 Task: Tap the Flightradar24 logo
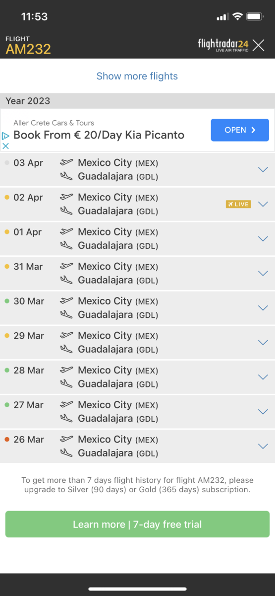coord(223,45)
